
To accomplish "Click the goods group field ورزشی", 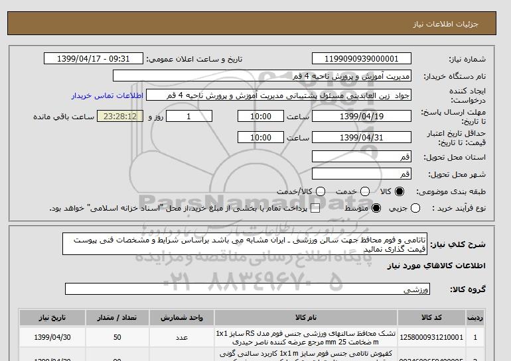I will pyautogui.click(x=248, y=289).
